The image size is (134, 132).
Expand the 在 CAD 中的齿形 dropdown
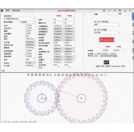pyautogui.click(x=107, y=24)
